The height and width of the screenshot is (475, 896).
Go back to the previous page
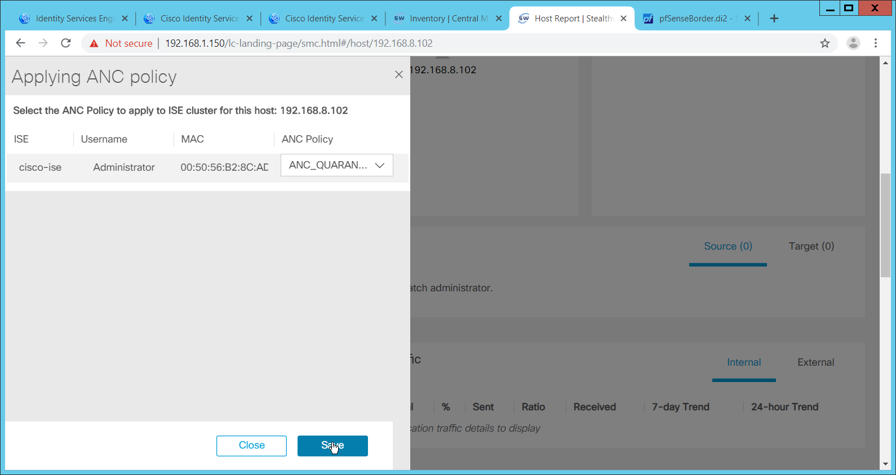point(21,43)
